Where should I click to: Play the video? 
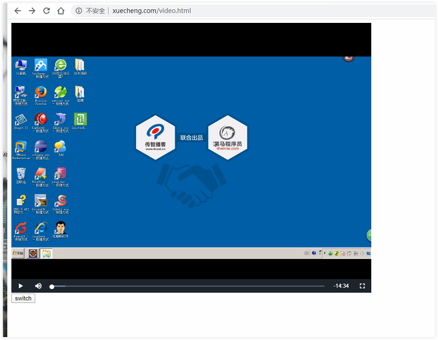point(20,286)
